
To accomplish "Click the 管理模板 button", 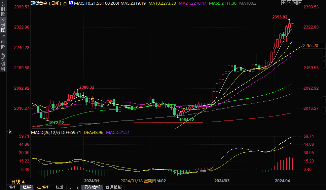I will [x=113, y=187].
